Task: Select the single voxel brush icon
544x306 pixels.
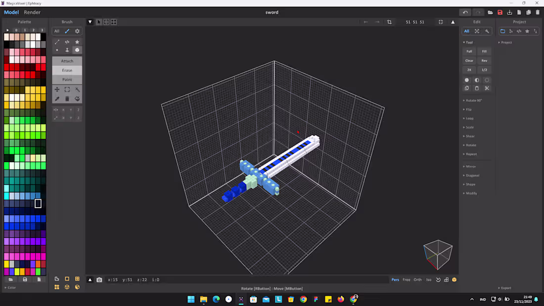Action: pos(57,50)
